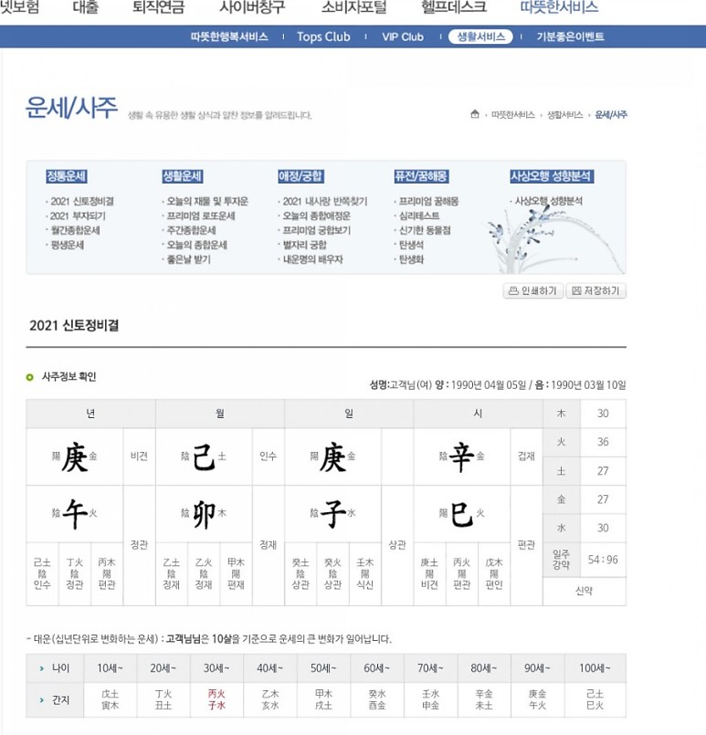Open the 탄생화 link
Viewport: 706px width, 735px height.
pos(411,259)
